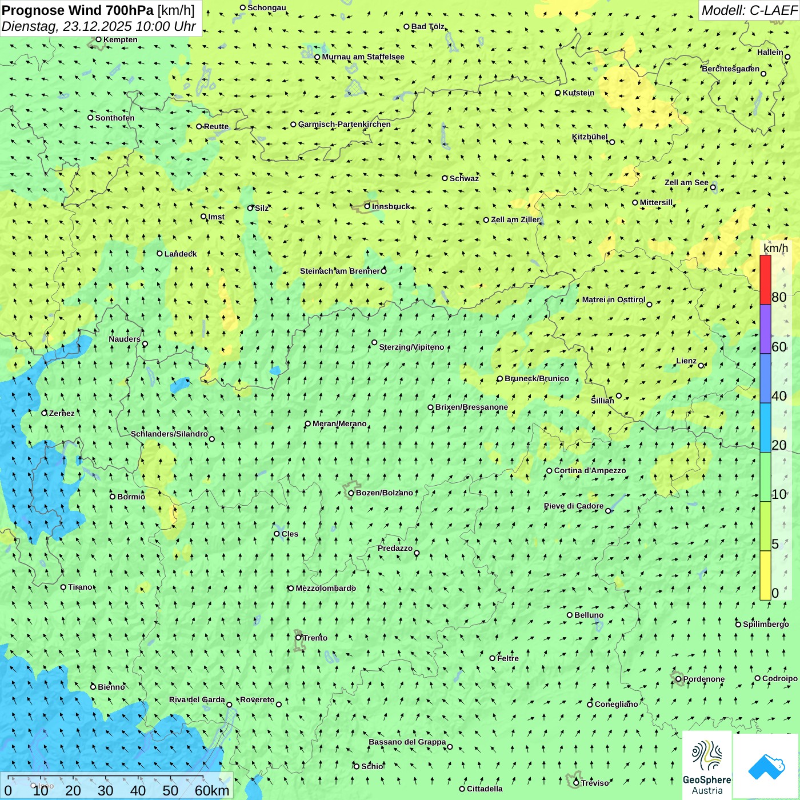Click the GeoSphere Austria logo

707,766
